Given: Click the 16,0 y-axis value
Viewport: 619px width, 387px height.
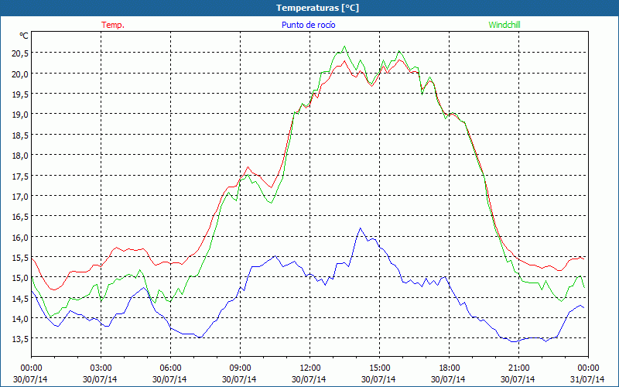Looking at the screenshot, I should (x=20, y=237).
